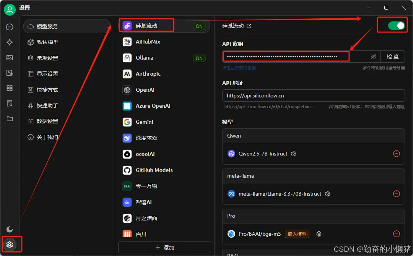Remove the Qwen2.5-7B-Instruct model

[x=397, y=154]
